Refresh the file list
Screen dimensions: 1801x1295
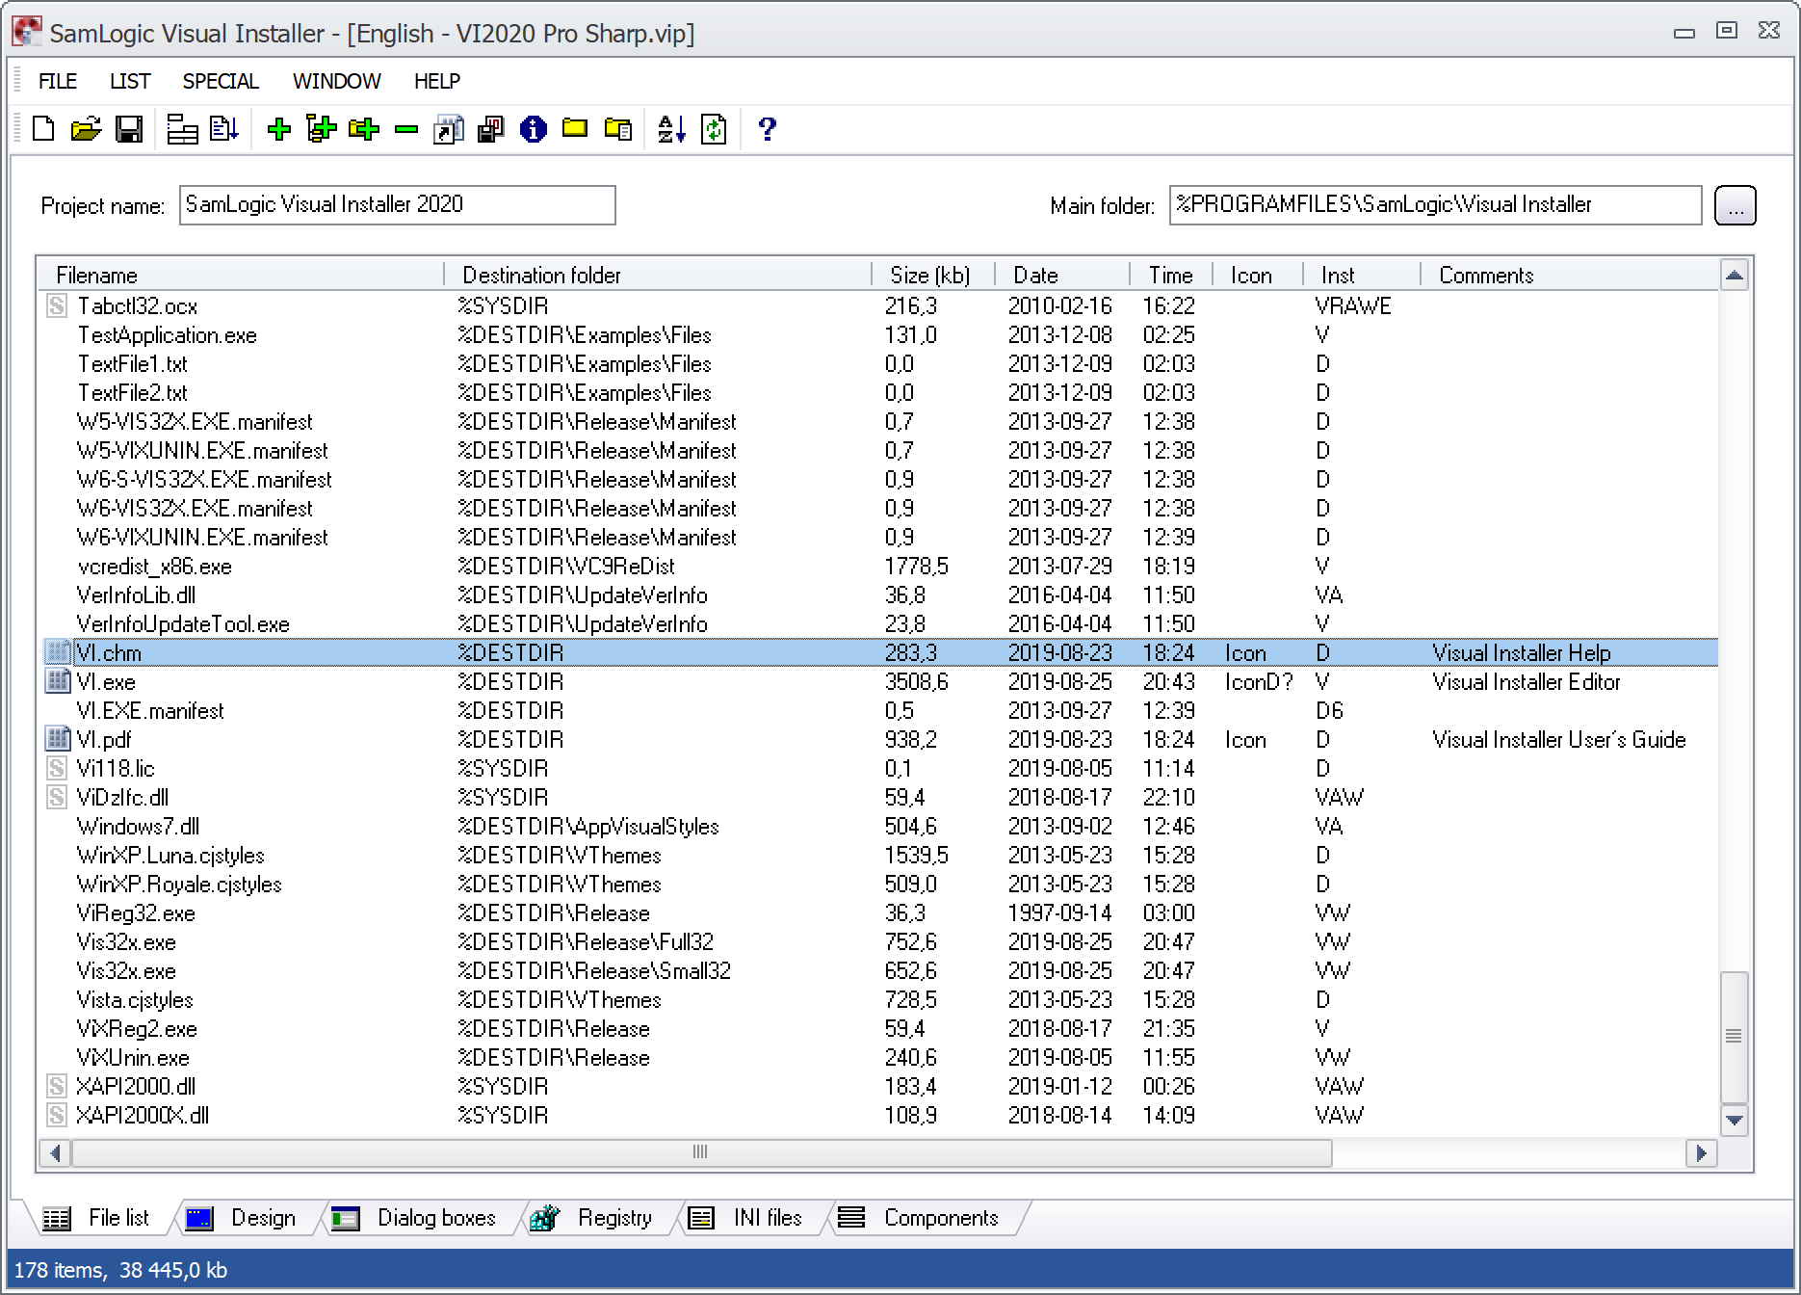tap(713, 129)
